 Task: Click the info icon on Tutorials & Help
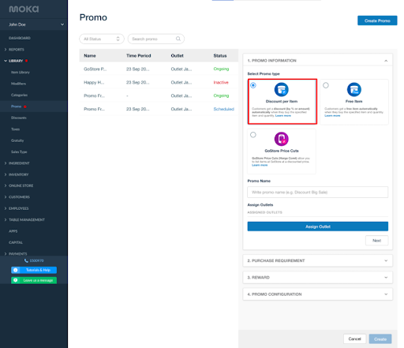pos(16,270)
